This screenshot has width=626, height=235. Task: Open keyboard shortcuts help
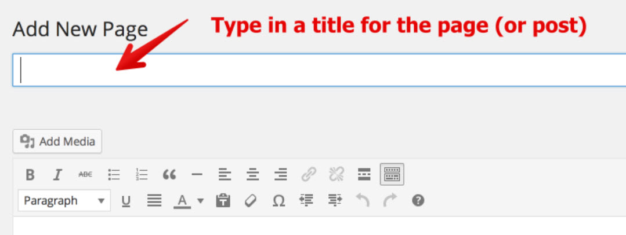tap(418, 201)
